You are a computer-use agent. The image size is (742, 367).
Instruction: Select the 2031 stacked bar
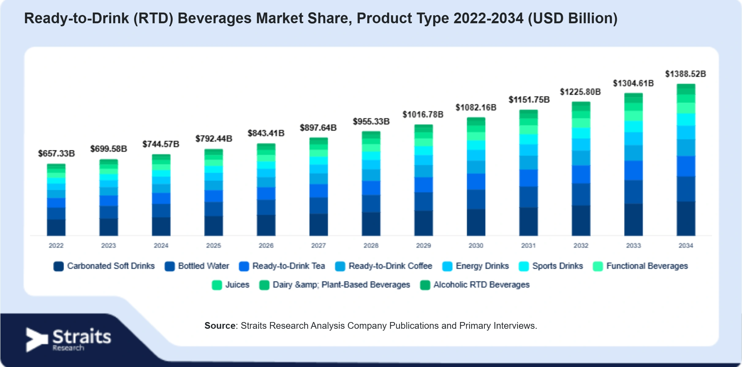(528, 173)
